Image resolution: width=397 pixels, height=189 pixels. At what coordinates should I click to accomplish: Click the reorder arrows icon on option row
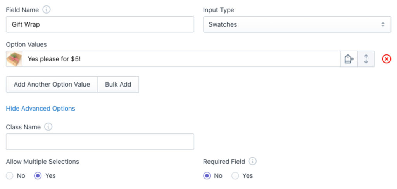tap(366, 59)
